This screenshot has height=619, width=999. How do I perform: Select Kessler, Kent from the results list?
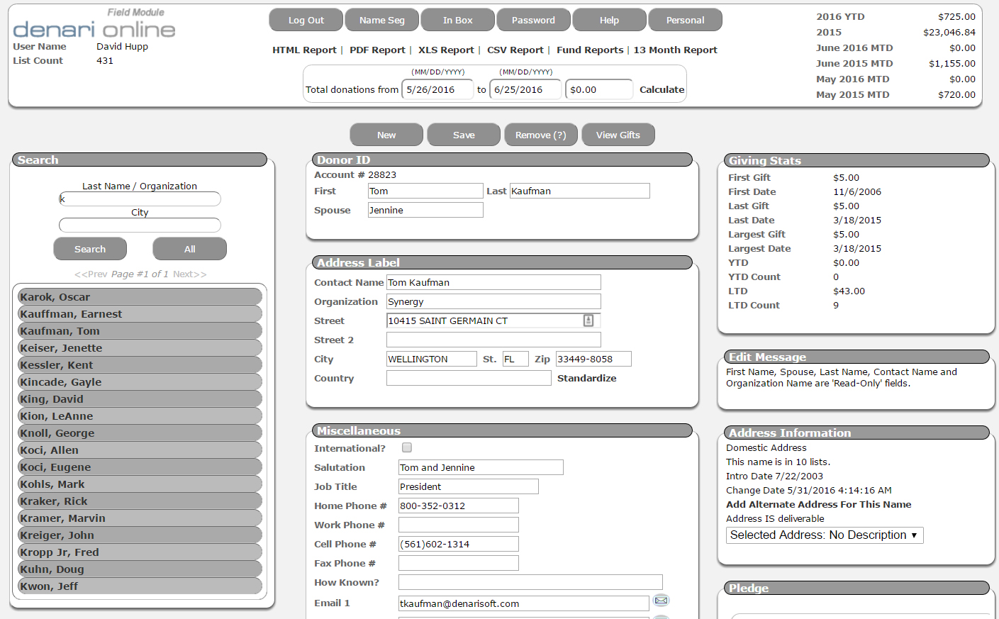[140, 365]
